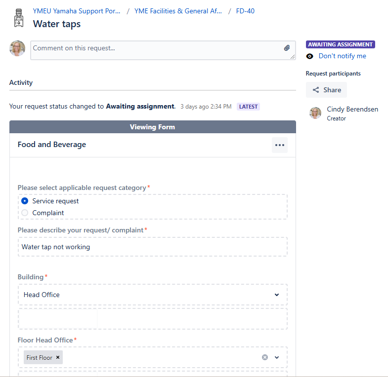Viewport: 388px width, 377px height.
Task: Click the Water tap not working description field
Action: (x=152, y=247)
